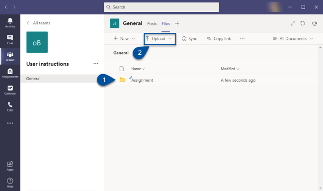
Task: Maximize the Teams window
Action: tap(303, 7)
